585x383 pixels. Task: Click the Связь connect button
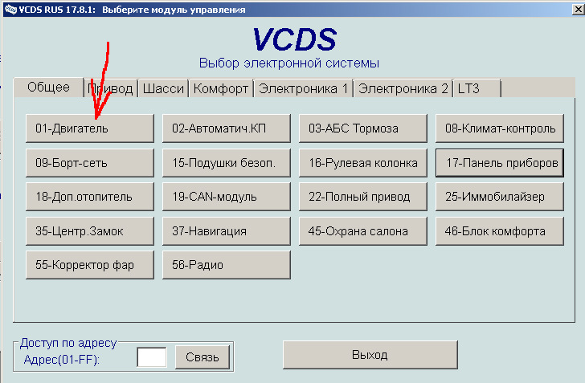click(202, 357)
